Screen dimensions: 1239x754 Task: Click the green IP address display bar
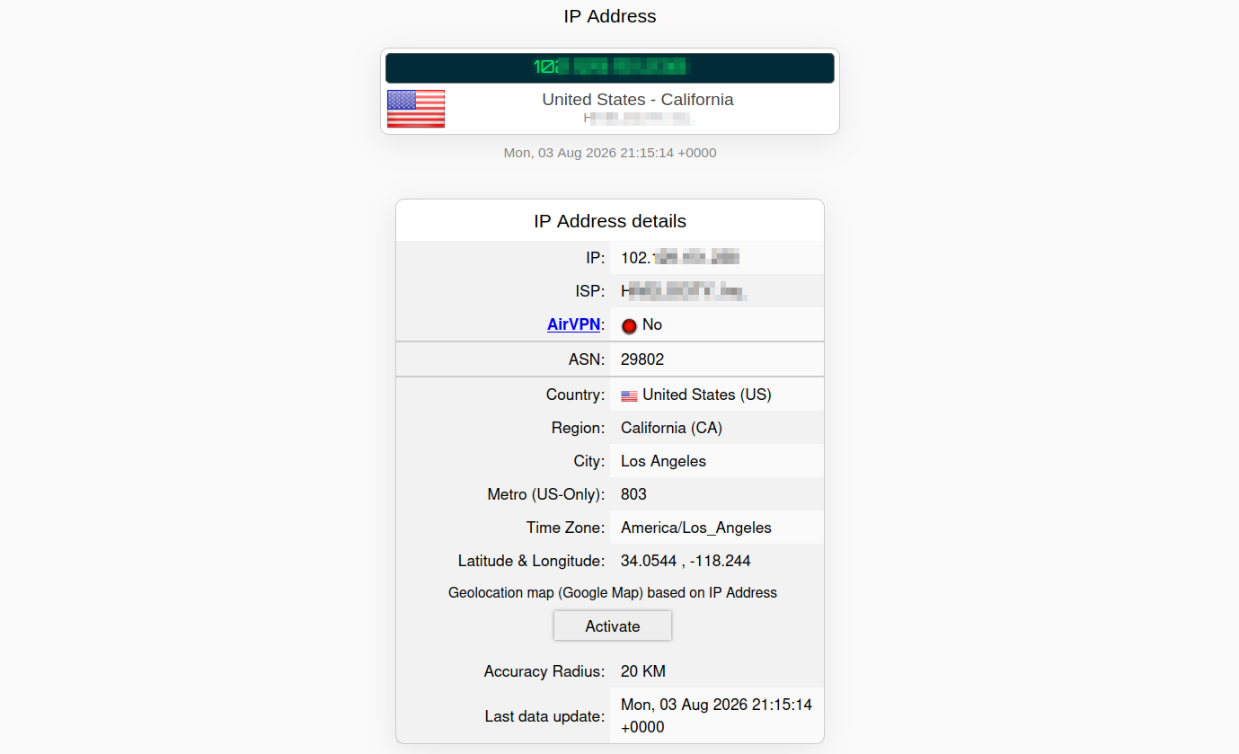tap(610, 68)
